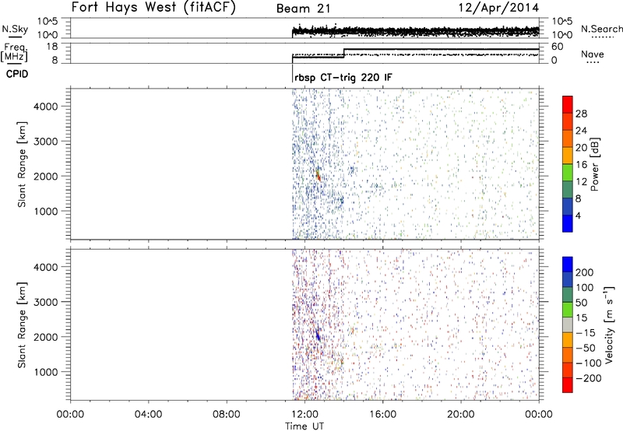Click the '20:00' time tick label
623x431 pixels.
coord(461,415)
